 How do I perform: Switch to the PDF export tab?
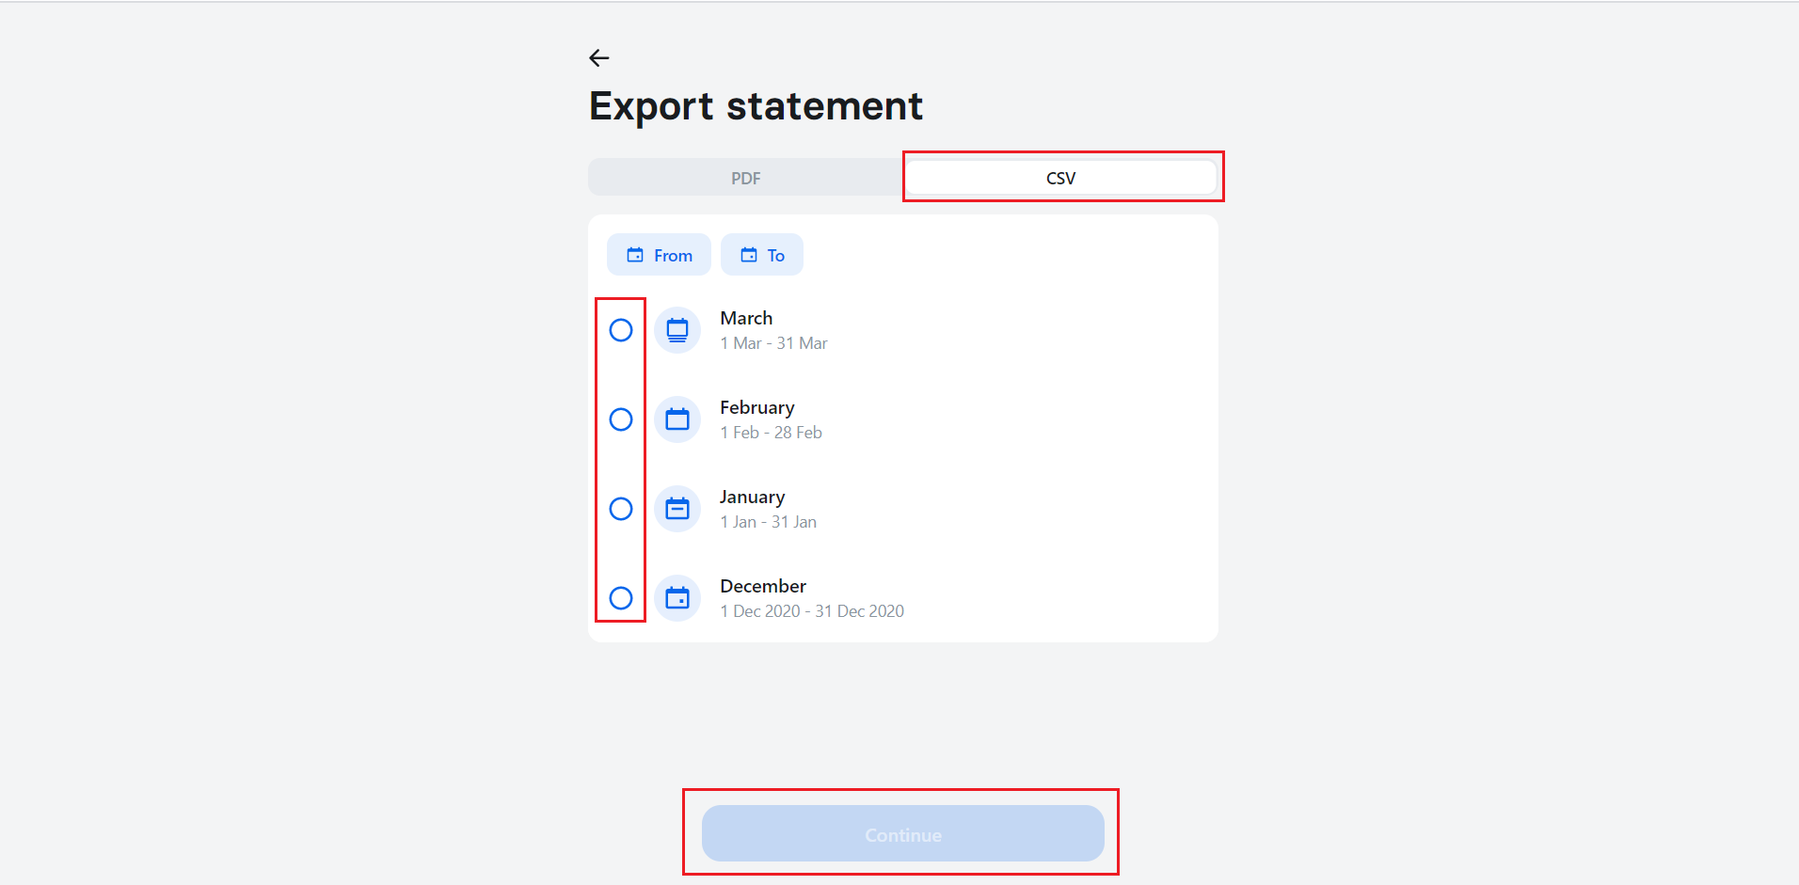tap(746, 177)
